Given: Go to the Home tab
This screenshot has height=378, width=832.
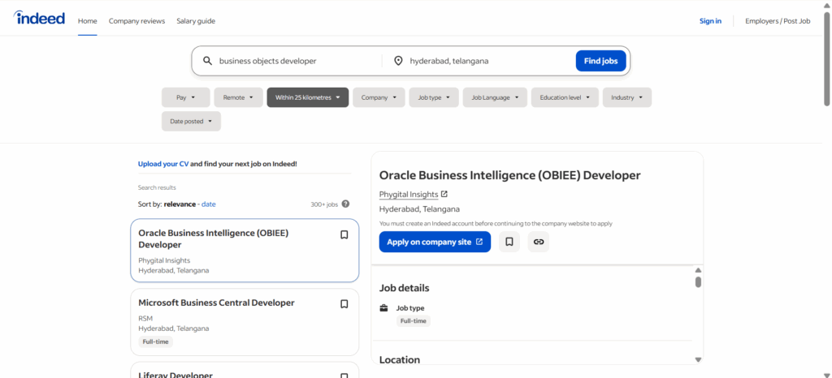Looking at the screenshot, I should coord(88,21).
